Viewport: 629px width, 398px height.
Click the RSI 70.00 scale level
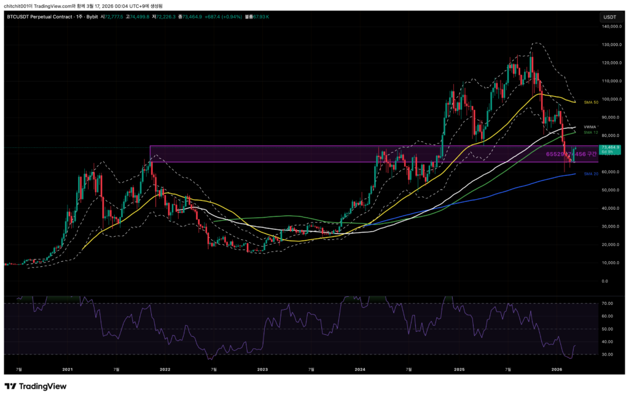pos(608,304)
